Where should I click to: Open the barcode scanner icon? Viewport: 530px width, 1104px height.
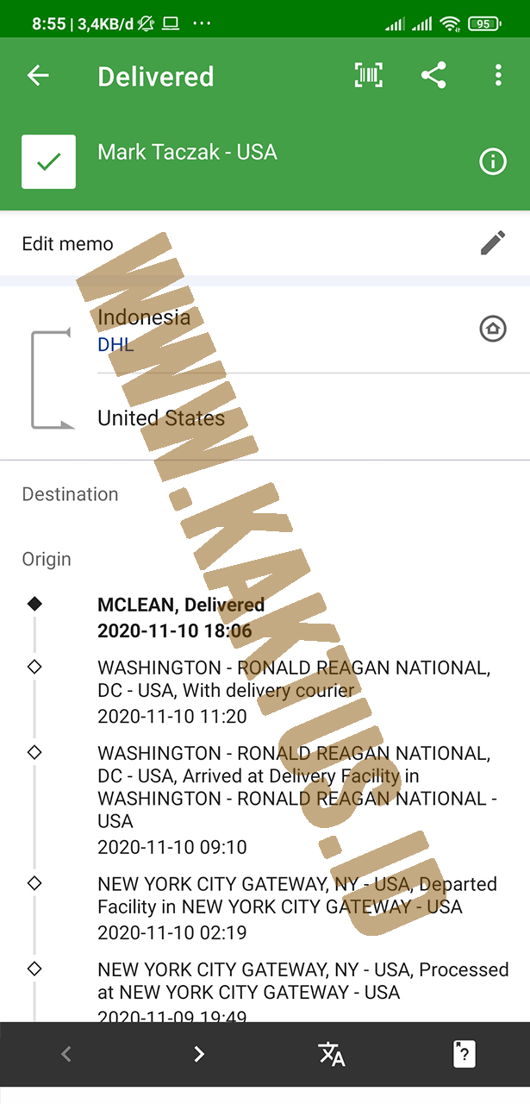coord(369,76)
